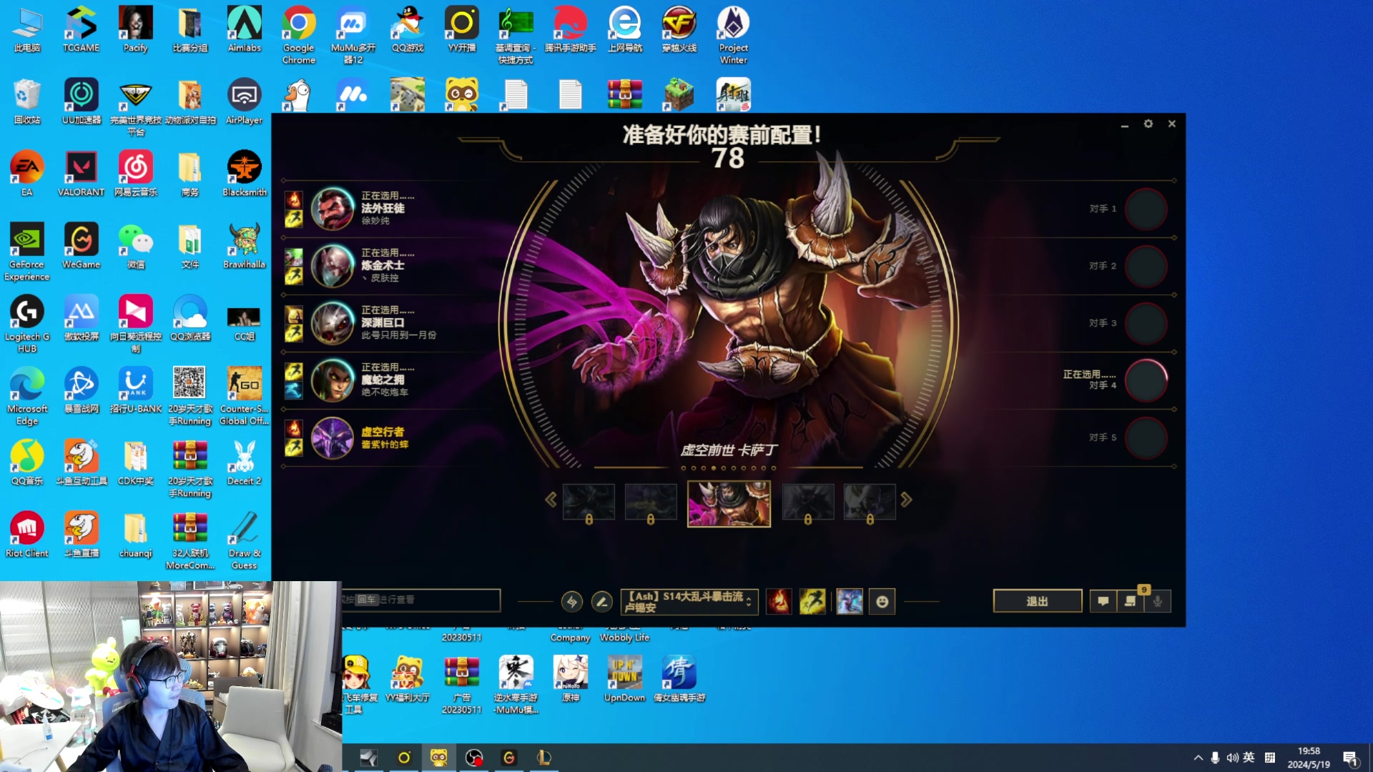Open the rune page edit pencil

(602, 602)
